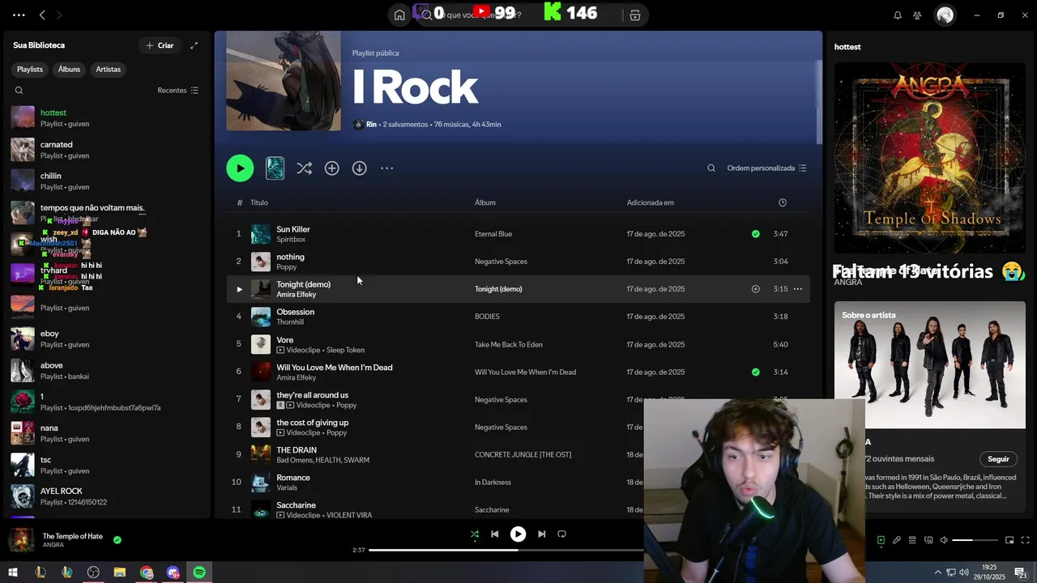The width and height of the screenshot is (1037, 583).
Task: Click the Criar button
Action: pyautogui.click(x=160, y=45)
